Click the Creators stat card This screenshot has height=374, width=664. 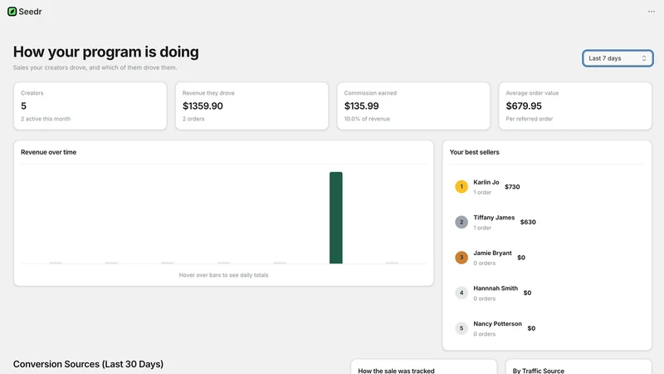tap(90, 106)
